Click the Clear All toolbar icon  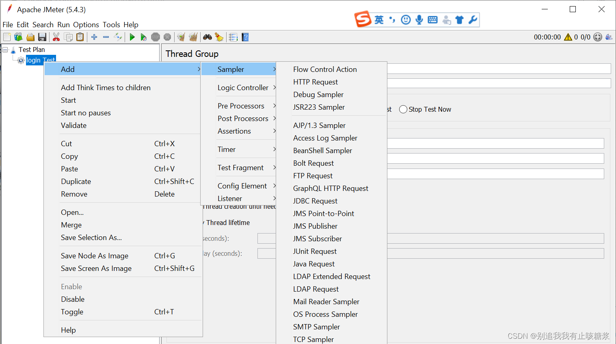(193, 37)
